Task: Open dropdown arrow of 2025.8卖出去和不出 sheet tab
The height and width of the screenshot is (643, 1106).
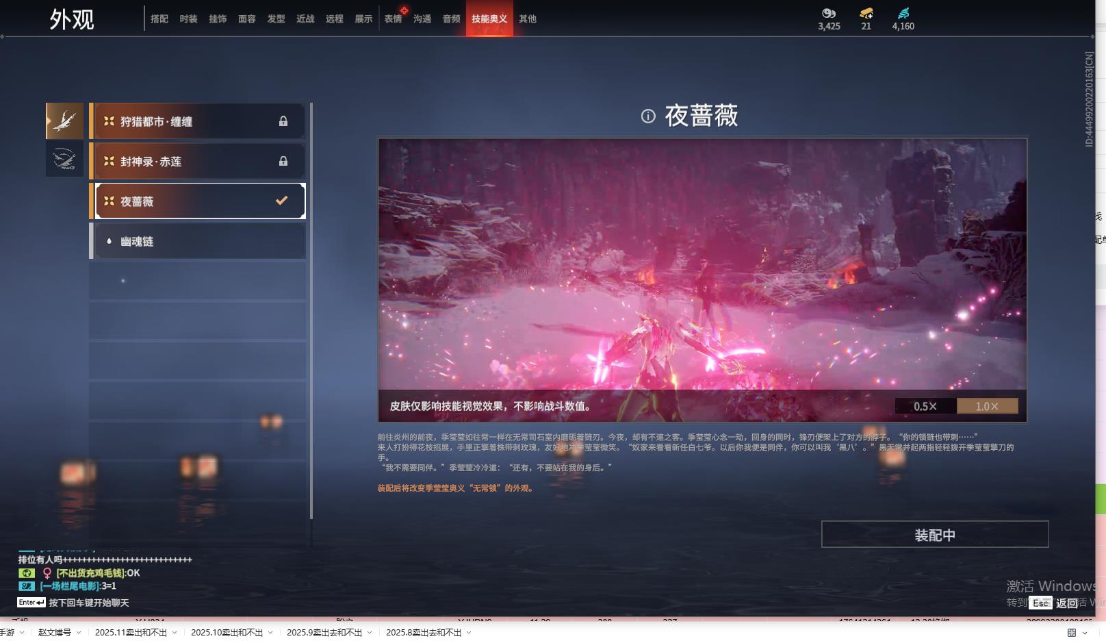Action: point(469,633)
